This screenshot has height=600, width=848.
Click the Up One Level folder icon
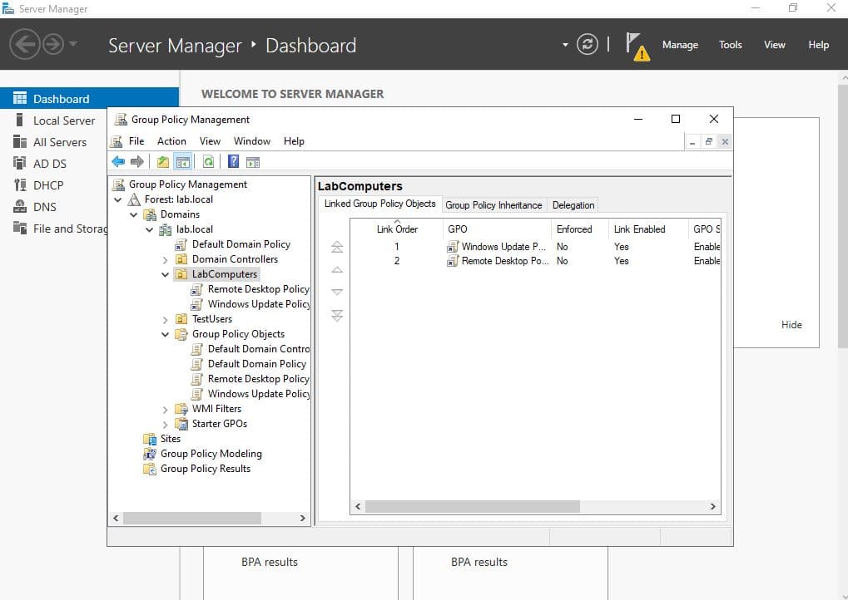pyautogui.click(x=163, y=162)
